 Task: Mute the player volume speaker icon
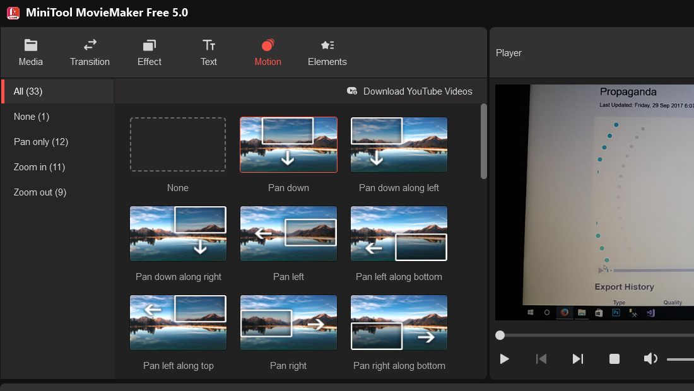(650, 359)
